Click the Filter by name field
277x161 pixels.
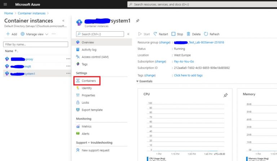35,44
